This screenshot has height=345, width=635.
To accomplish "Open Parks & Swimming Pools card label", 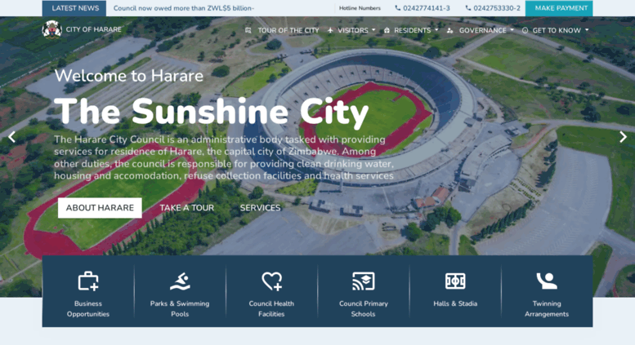I will point(180,308).
